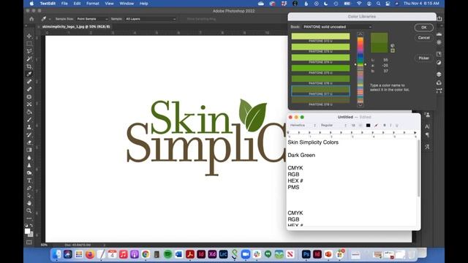The height and width of the screenshot is (263, 468).
Task: Click the Dark Green line in TextEdit
Action: click(301, 155)
